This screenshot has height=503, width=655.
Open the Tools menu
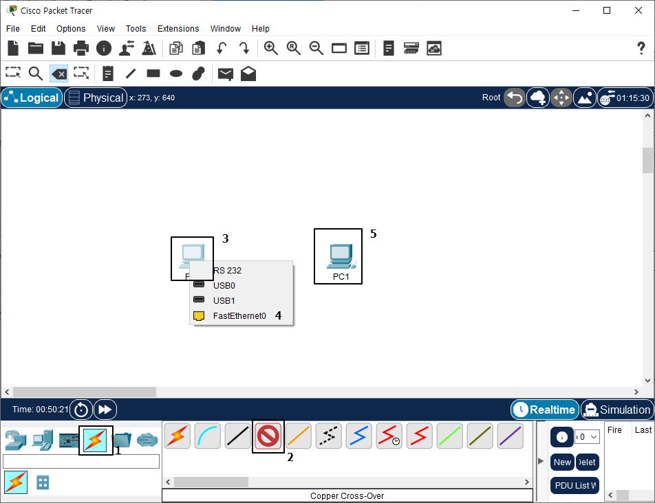coord(136,28)
